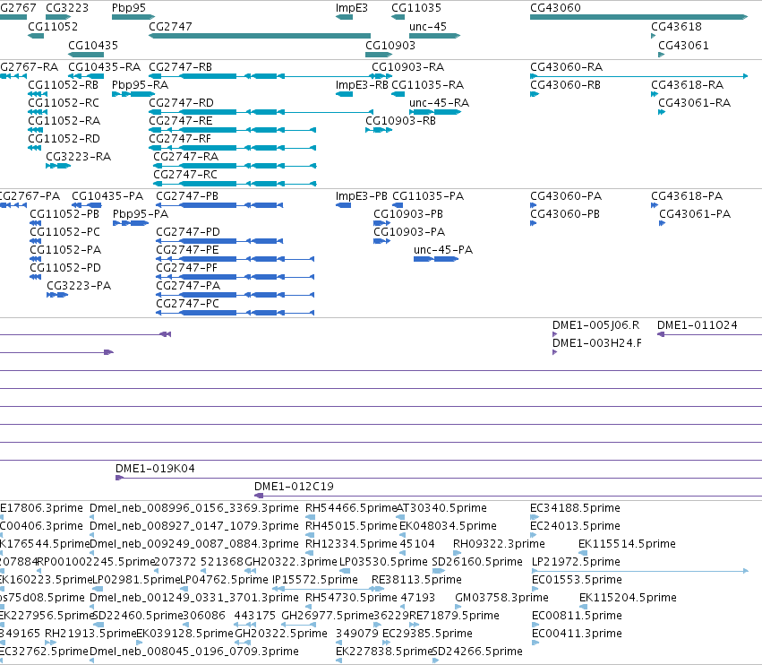Select protein unc-45-PA

443,250
